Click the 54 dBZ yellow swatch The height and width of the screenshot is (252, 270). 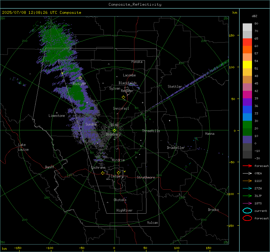(247, 64)
